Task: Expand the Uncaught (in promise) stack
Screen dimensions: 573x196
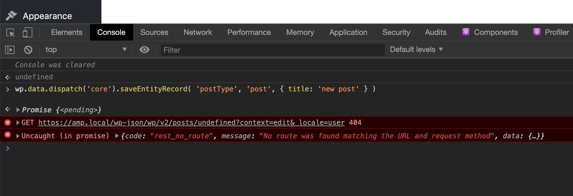Action: [x=18, y=136]
